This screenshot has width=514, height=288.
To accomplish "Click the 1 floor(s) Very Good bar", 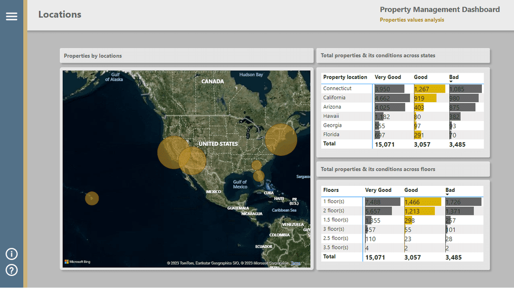I will point(382,202).
